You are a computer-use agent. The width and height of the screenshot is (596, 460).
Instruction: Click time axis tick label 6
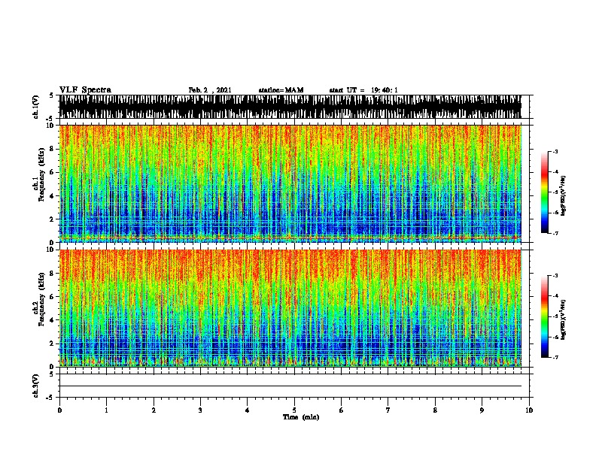(x=342, y=410)
